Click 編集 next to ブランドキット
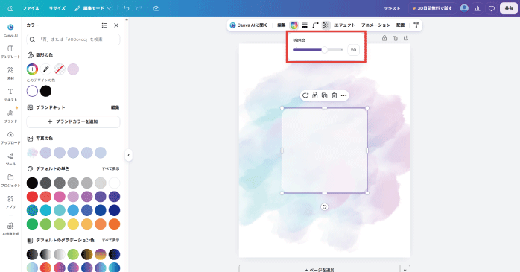 115,107
